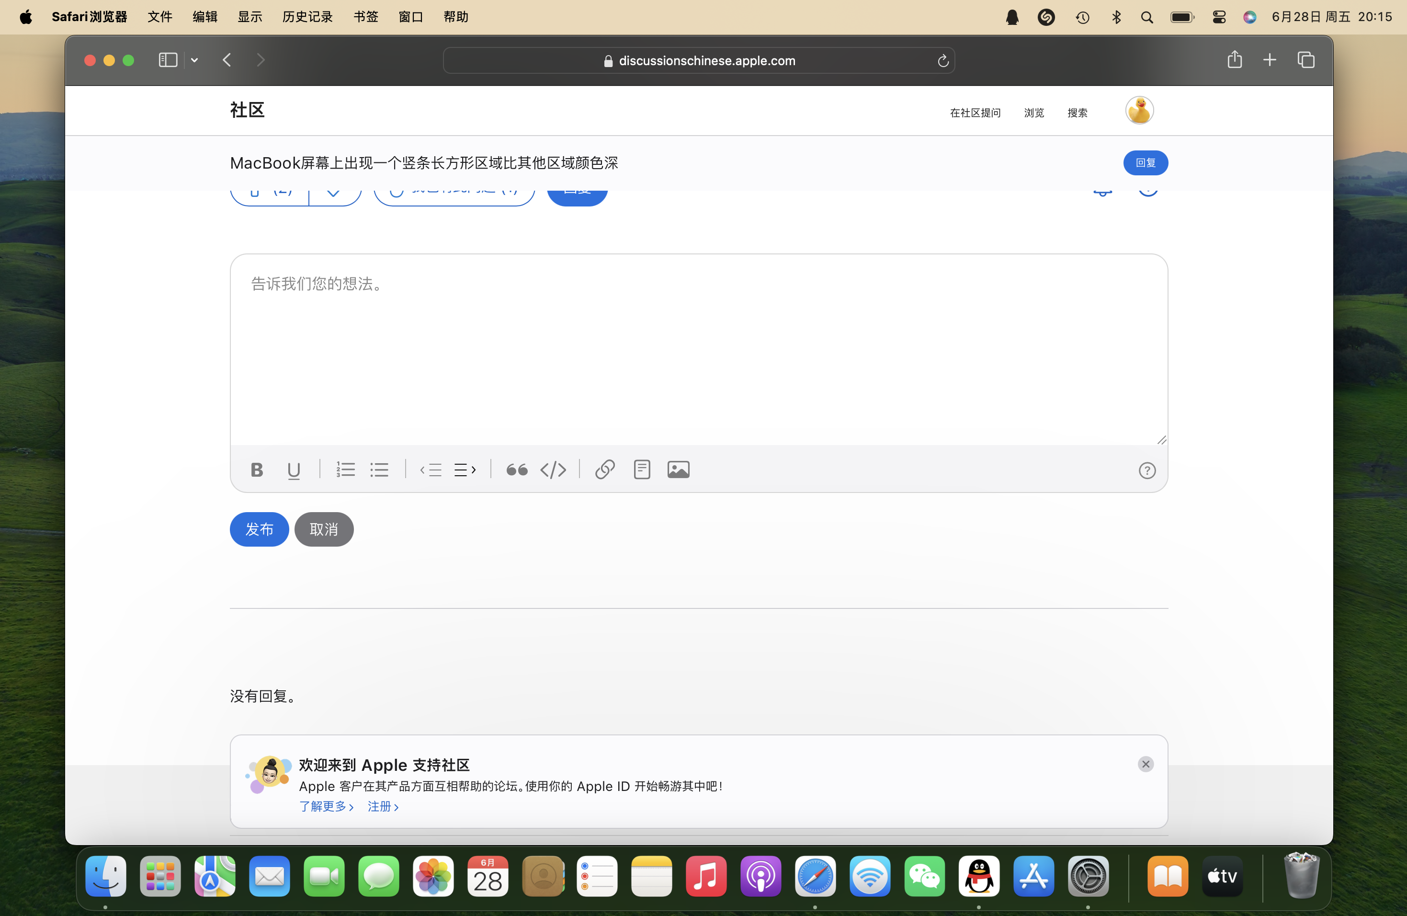Insert a bulleted list

pos(379,470)
